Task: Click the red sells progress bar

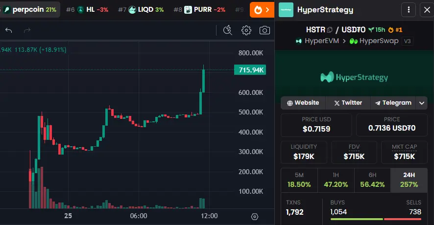Action: coord(403,219)
